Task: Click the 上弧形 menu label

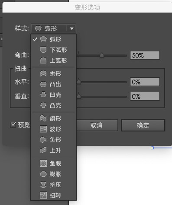Action: pyautogui.click(x=58, y=60)
